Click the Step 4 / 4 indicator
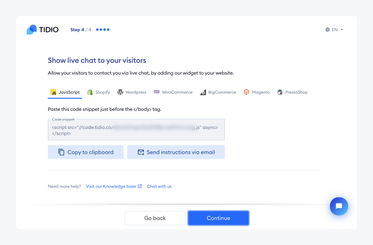 point(80,30)
